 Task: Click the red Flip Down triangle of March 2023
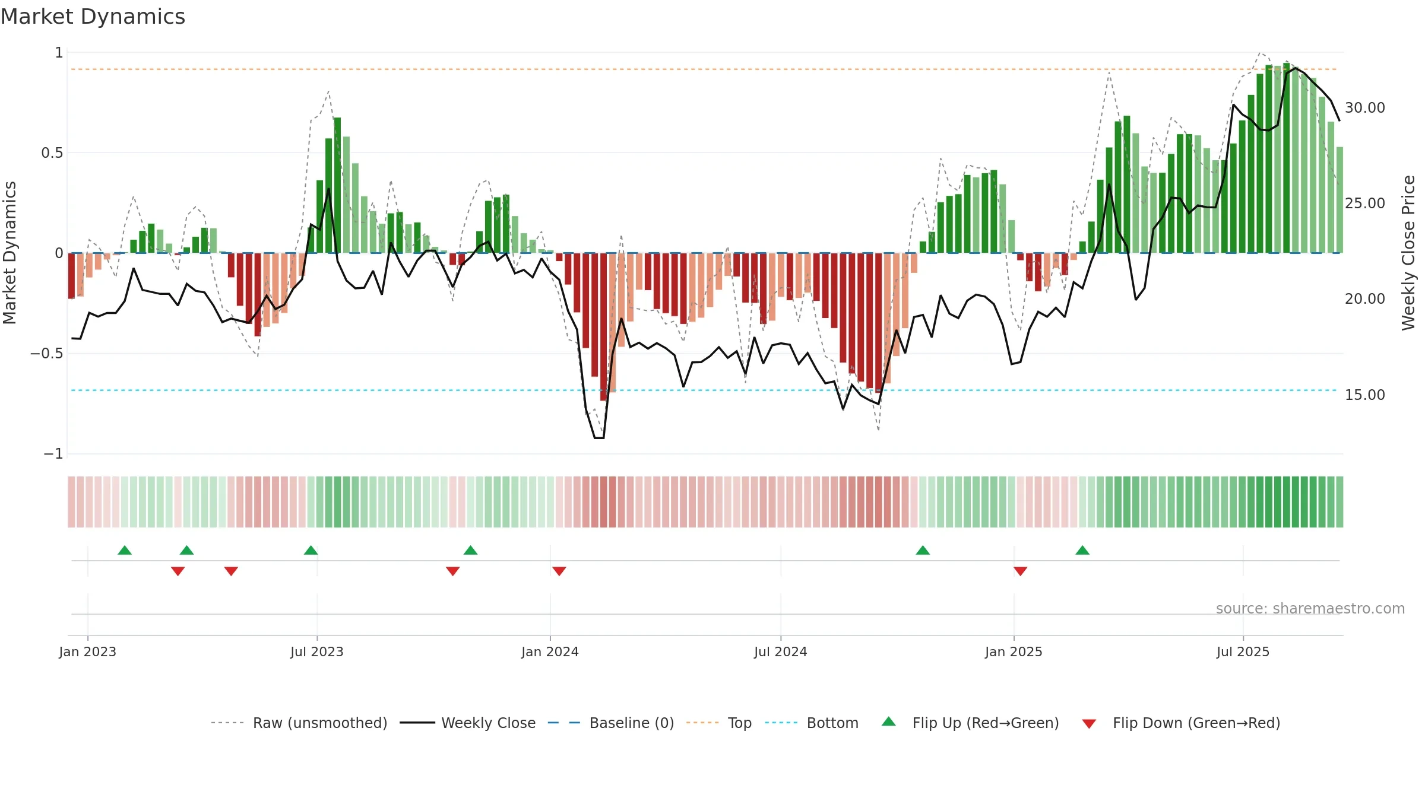click(178, 571)
